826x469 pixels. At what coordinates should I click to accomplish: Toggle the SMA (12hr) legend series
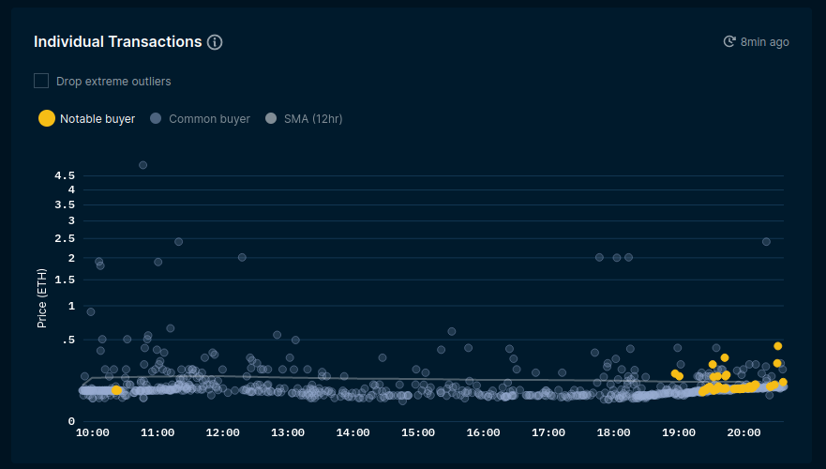click(x=304, y=118)
